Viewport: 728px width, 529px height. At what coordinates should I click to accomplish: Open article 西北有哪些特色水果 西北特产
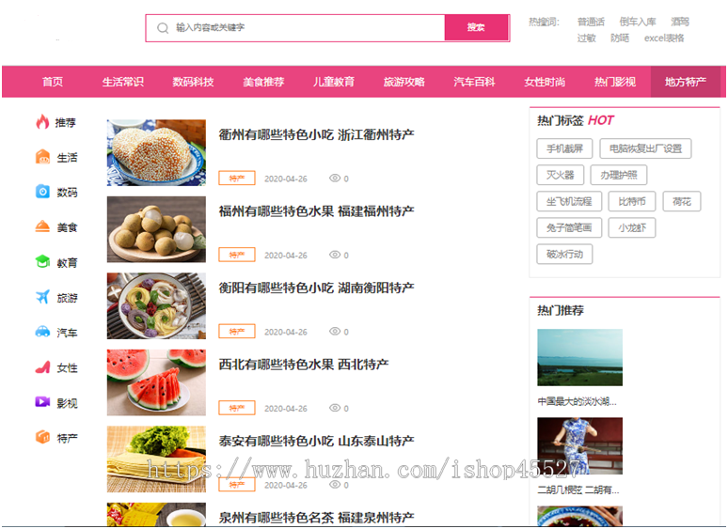click(304, 365)
